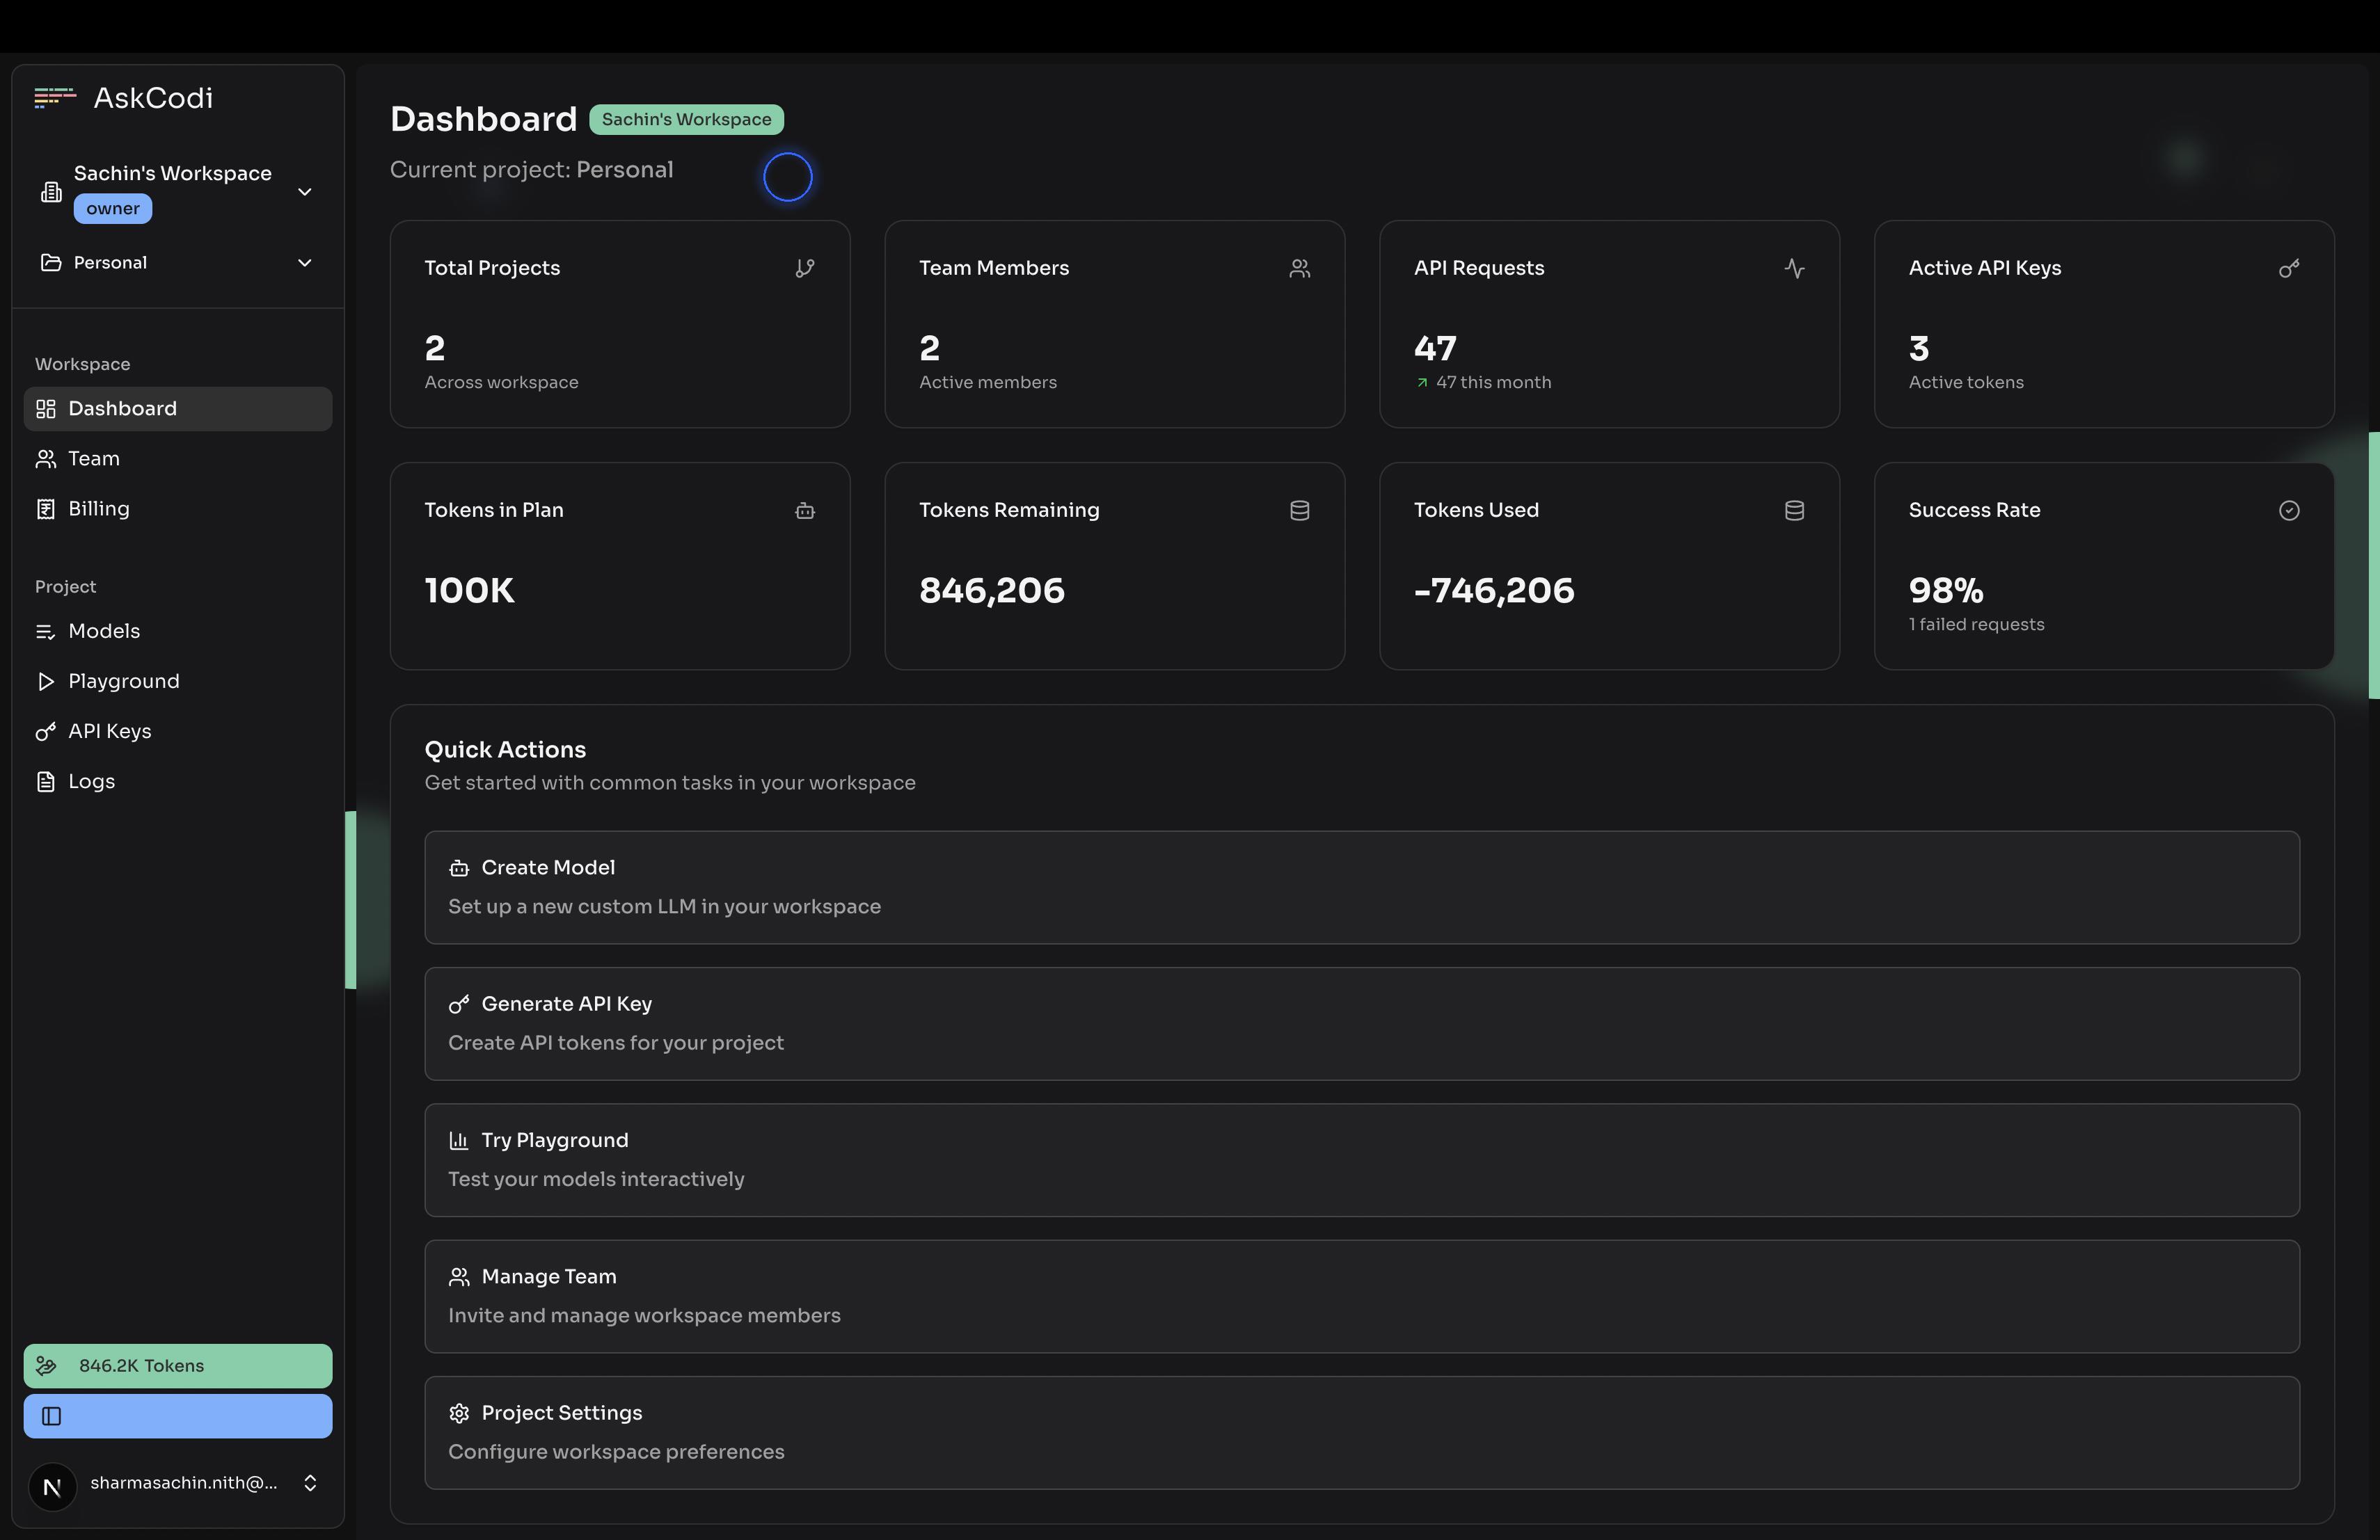Toggle the sidebar panel icon button

[178, 1416]
